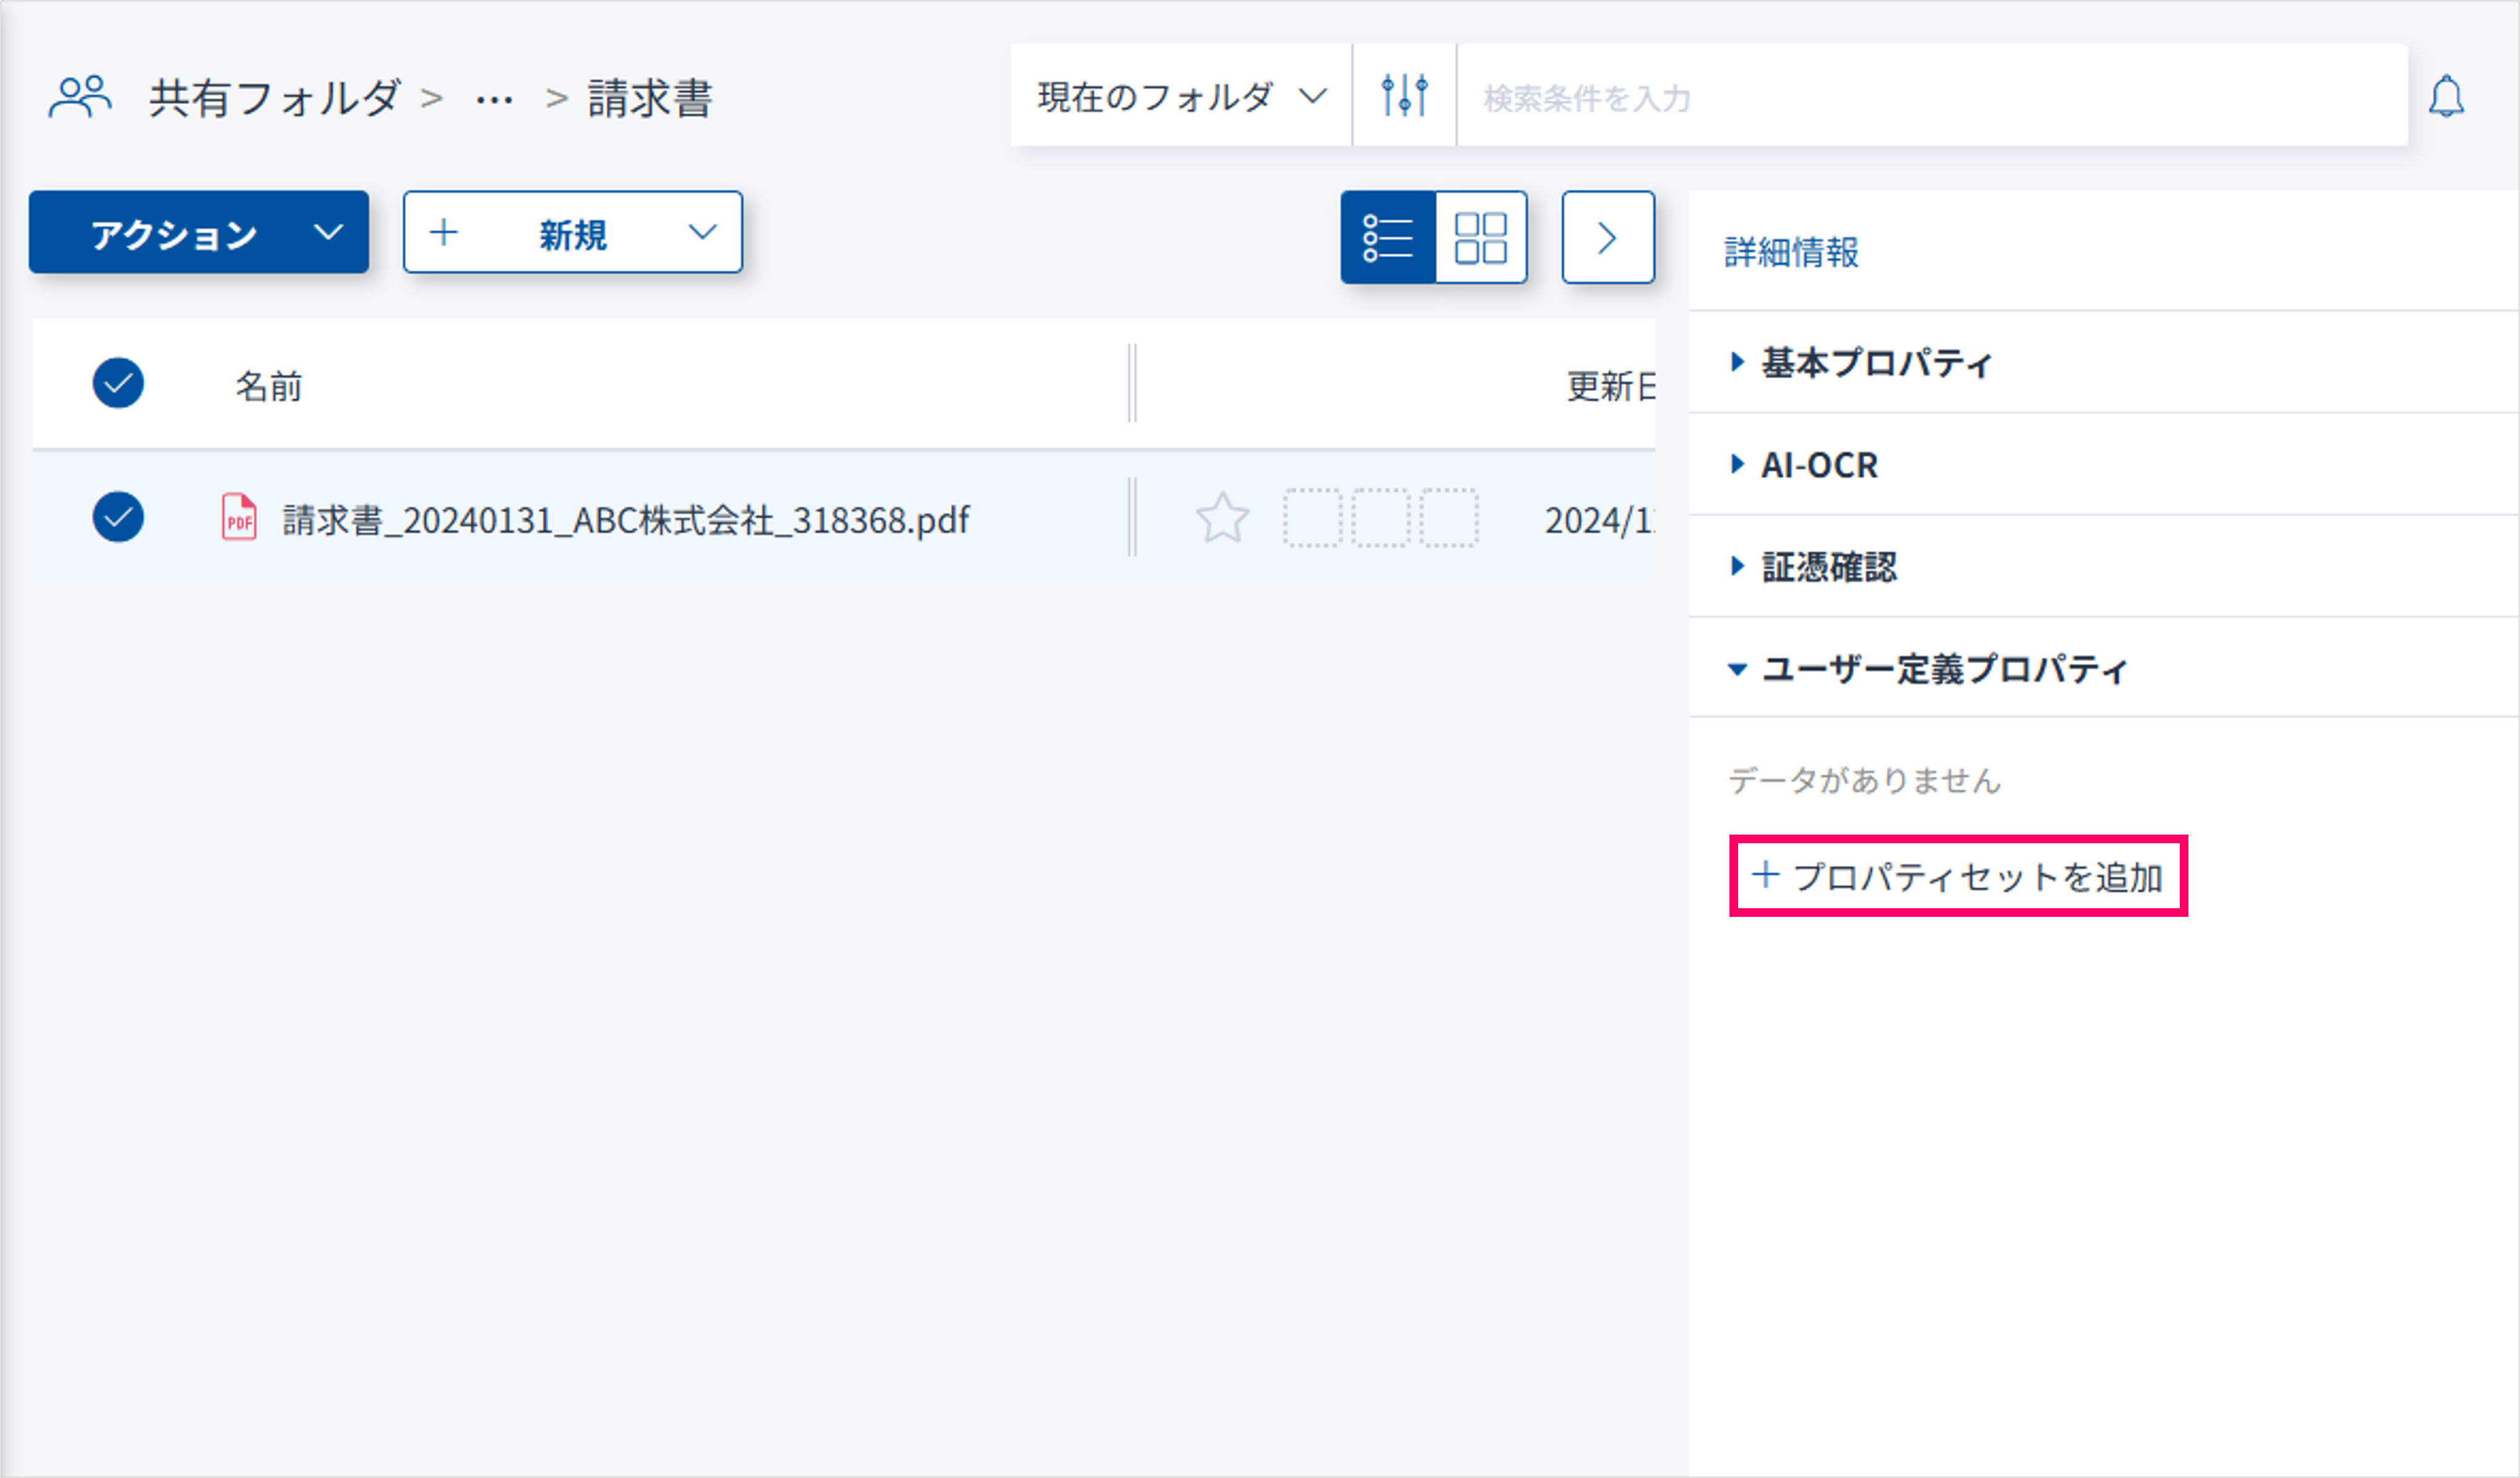The image size is (2520, 1478).
Task: Collapse the details panel with the arrow button
Action: tap(1607, 238)
